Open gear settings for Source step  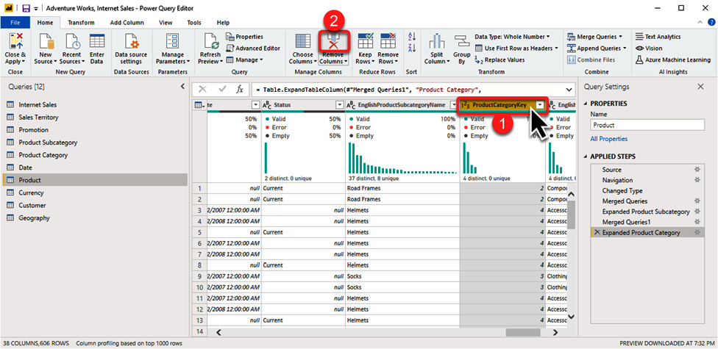(x=697, y=170)
